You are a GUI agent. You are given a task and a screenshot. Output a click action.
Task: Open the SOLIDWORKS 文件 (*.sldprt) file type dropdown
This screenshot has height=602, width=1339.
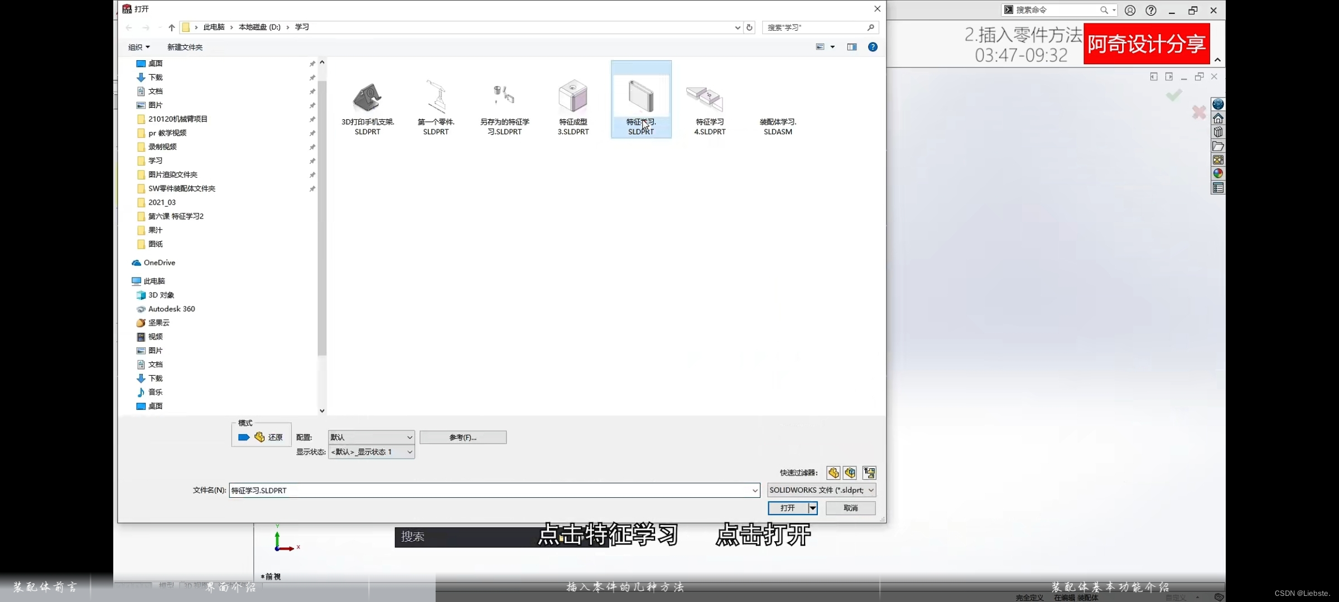[x=821, y=490]
